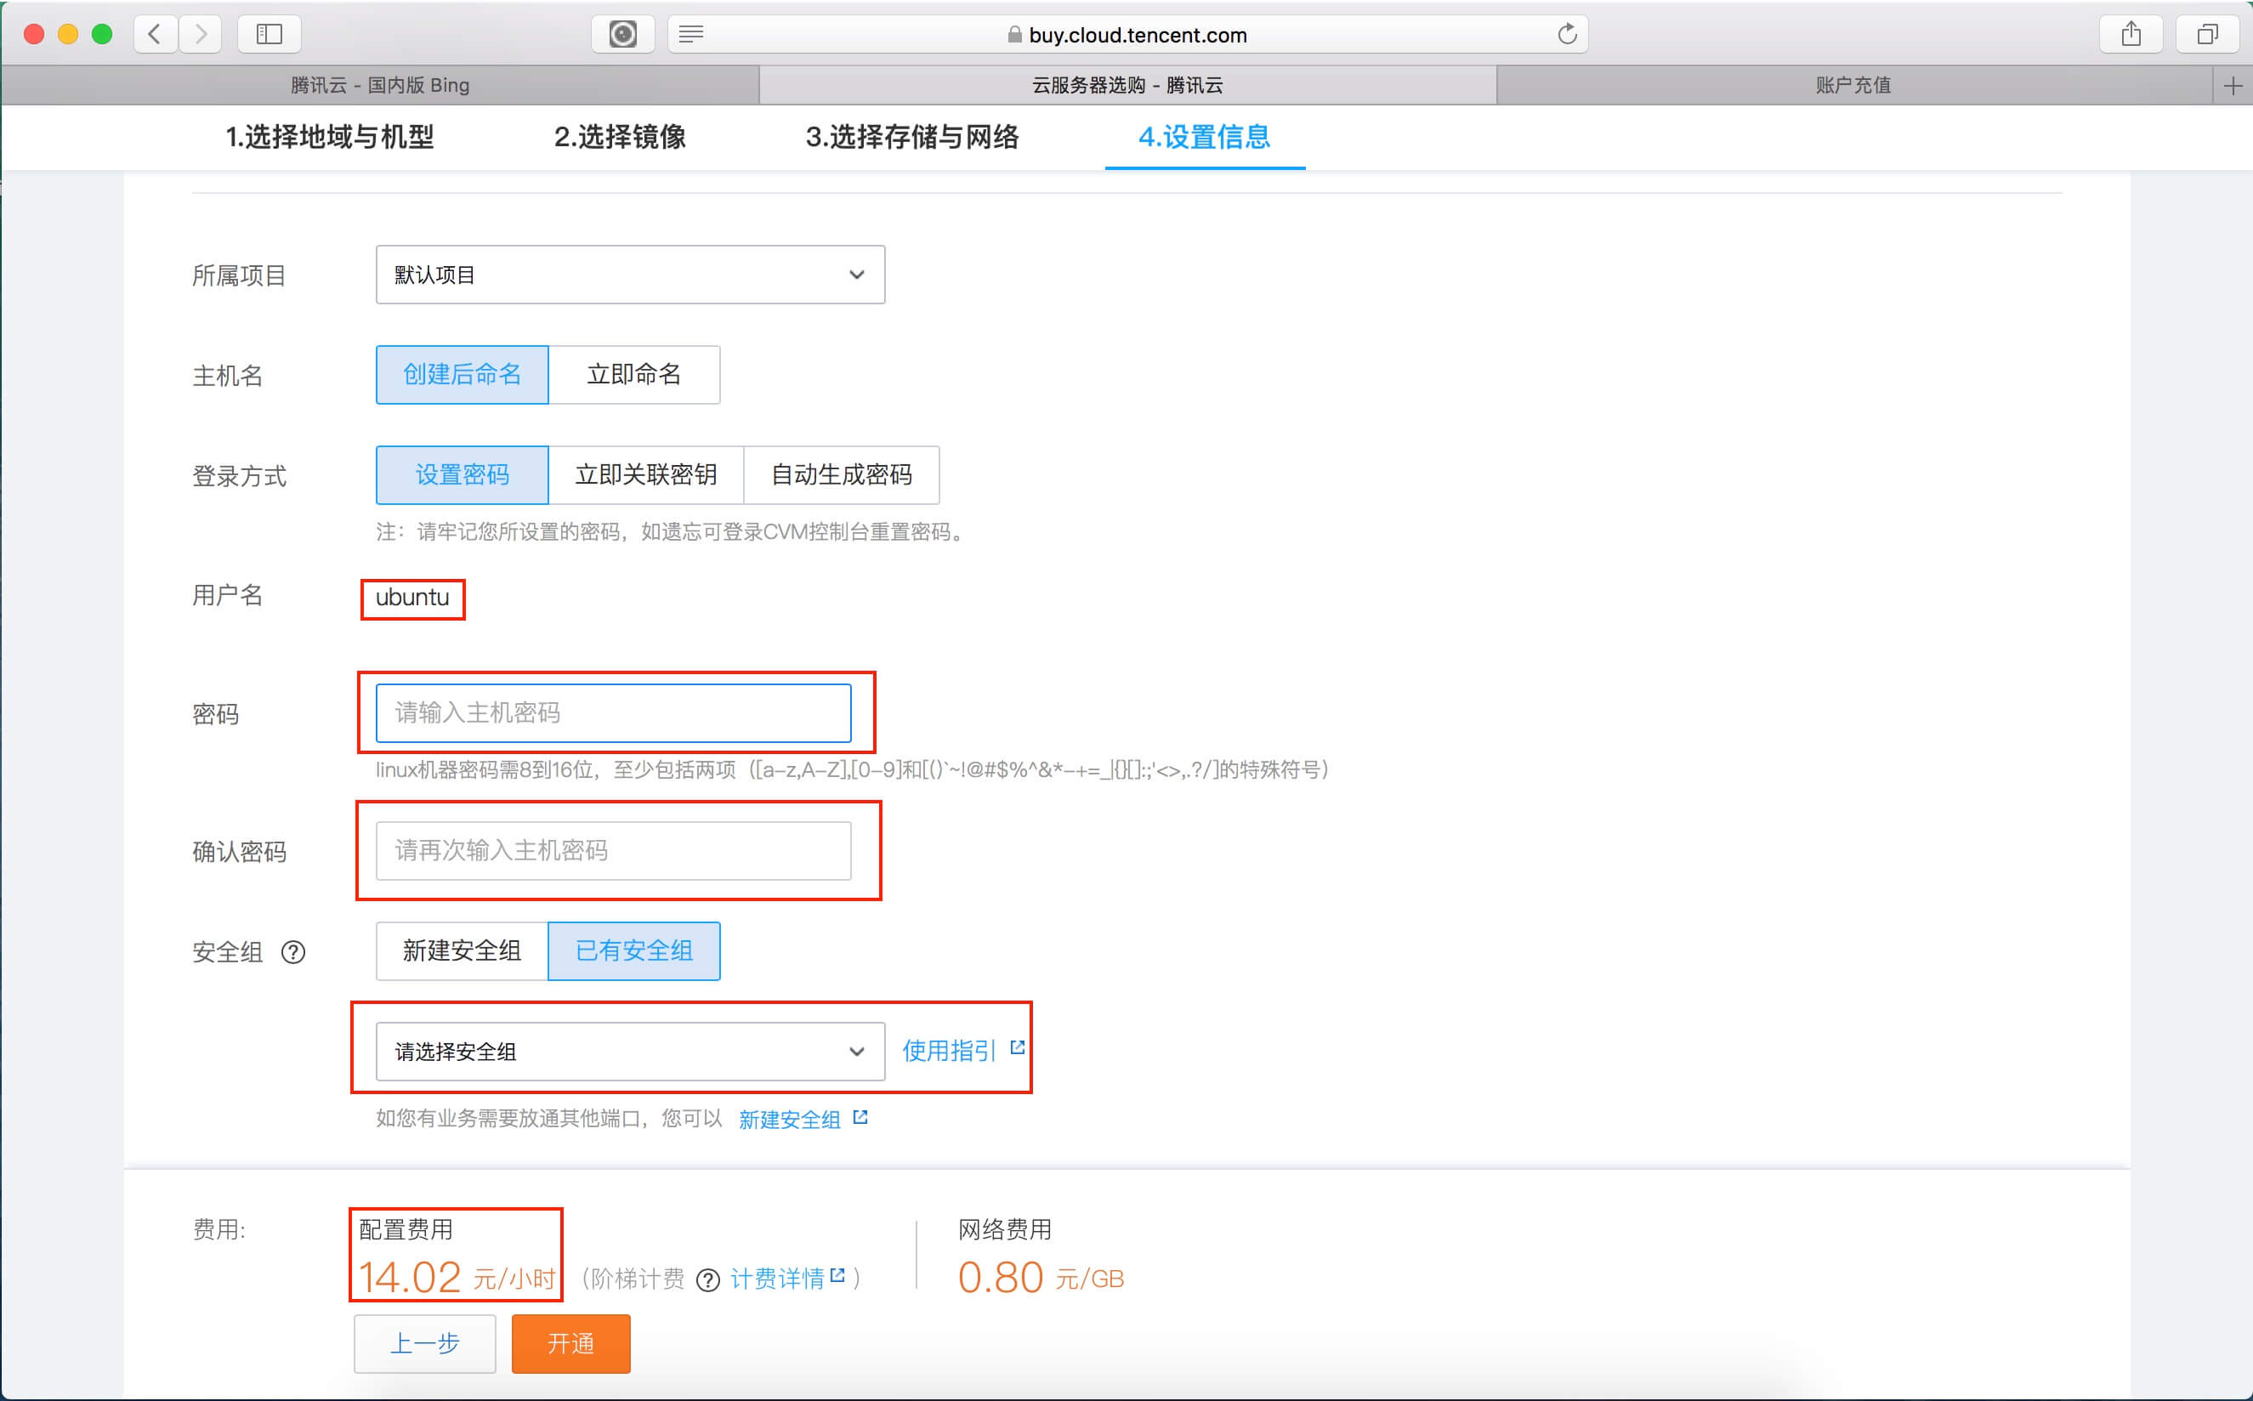
Task: Click the 安全组 help question mark
Action: pos(292,952)
